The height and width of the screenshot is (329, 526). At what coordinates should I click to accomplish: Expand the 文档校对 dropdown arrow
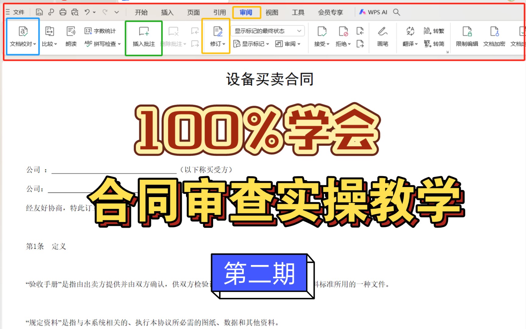coord(35,44)
